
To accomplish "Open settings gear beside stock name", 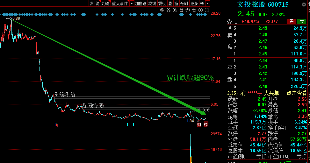I will click(304, 4).
